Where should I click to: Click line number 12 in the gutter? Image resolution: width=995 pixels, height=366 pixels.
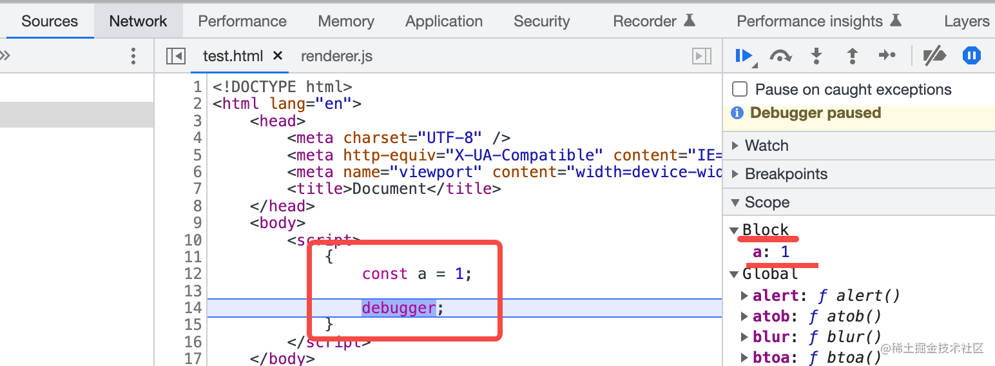tap(193, 274)
